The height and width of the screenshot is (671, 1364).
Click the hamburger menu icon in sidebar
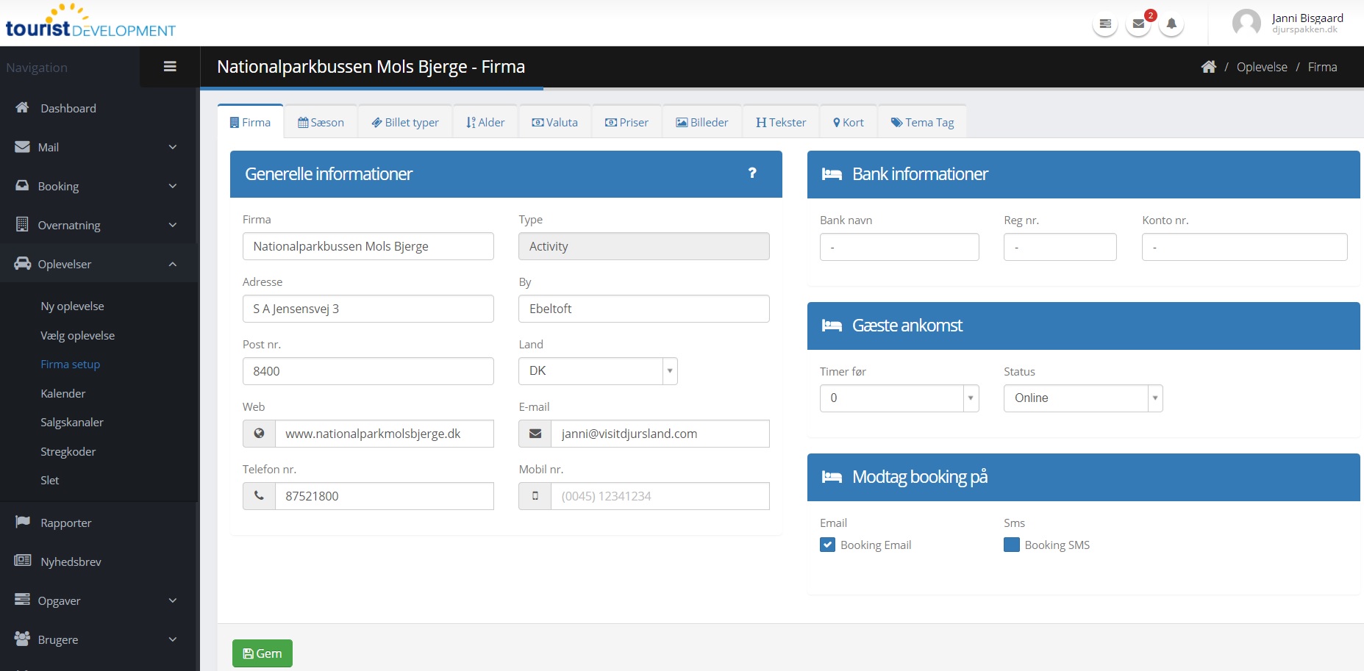[170, 67]
